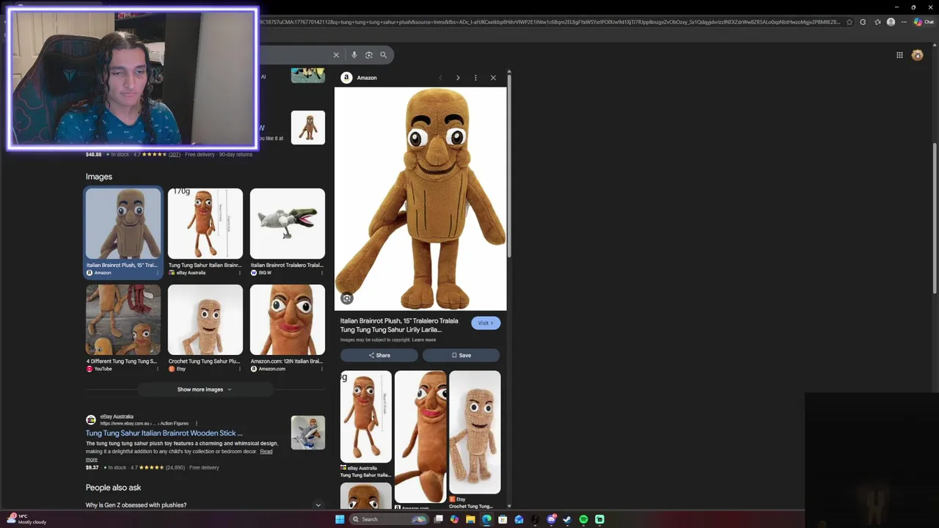
Task: Open File Explorer from taskbar
Action: 470,519
